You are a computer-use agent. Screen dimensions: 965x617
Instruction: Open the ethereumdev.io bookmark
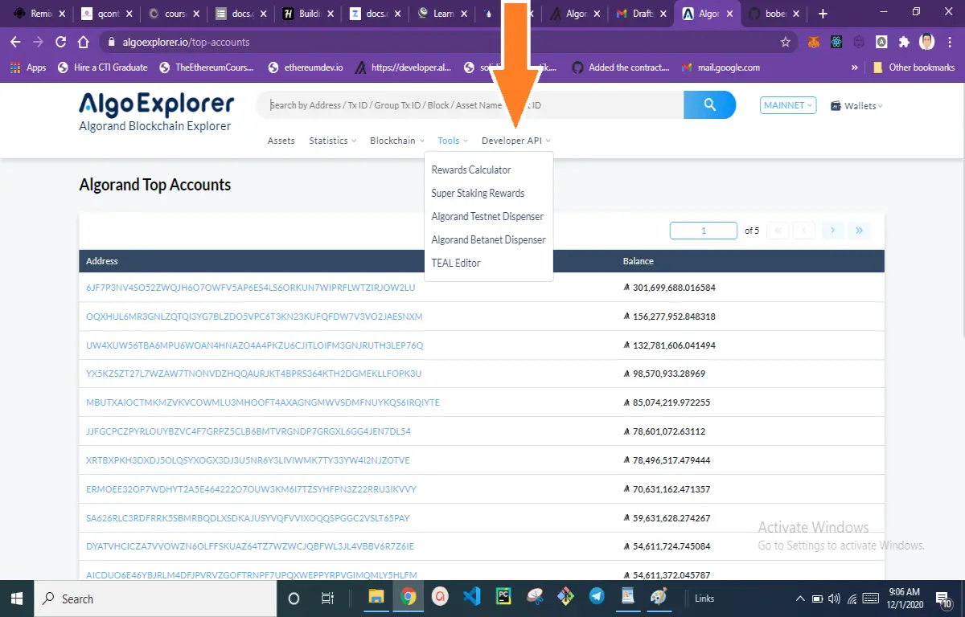(x=306, y=67)
